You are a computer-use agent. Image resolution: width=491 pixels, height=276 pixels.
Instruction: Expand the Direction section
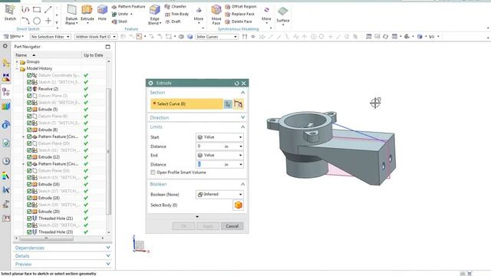coord(242,117)
